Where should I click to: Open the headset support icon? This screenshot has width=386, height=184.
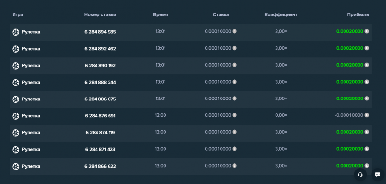pos(360,175)
